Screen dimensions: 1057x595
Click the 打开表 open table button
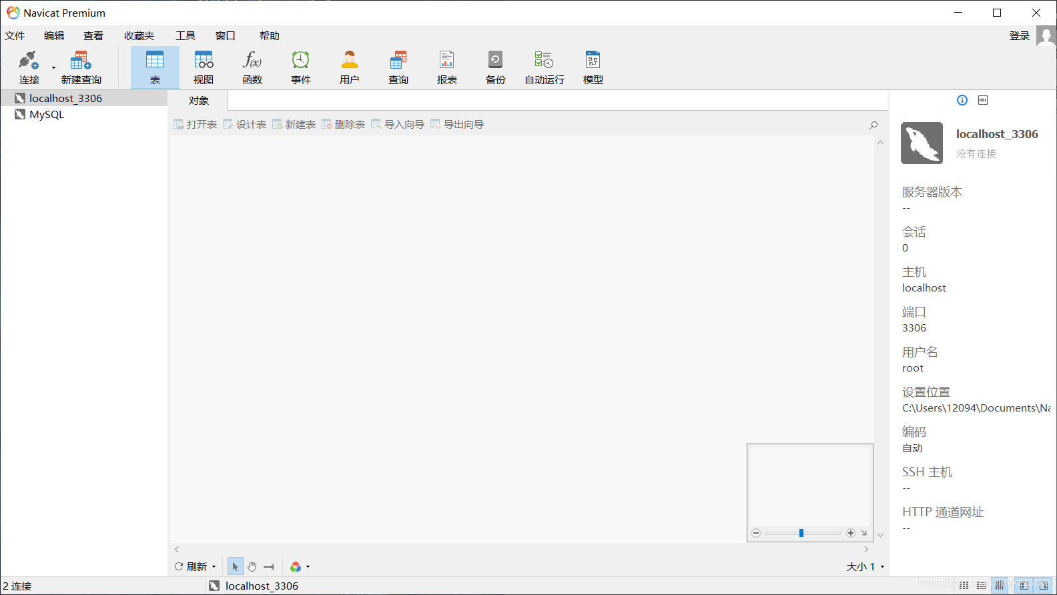click(196, 125)
